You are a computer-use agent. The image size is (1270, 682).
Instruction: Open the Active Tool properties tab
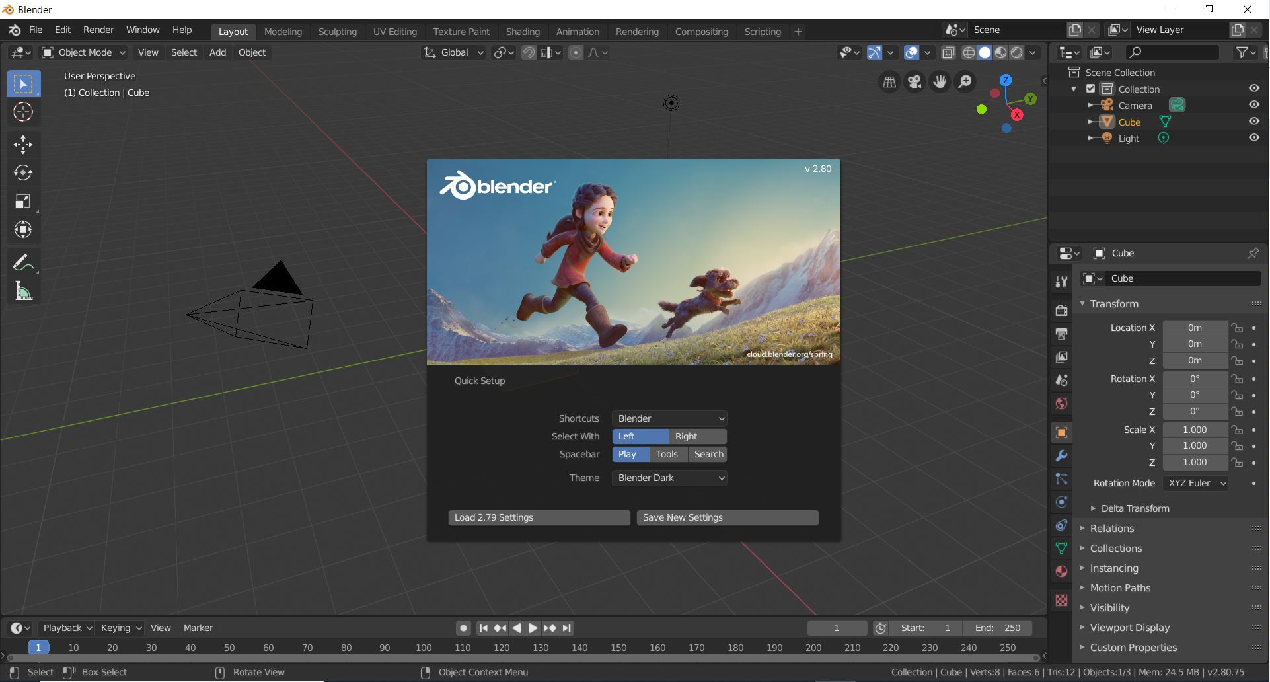click(x=1061, y=282)
